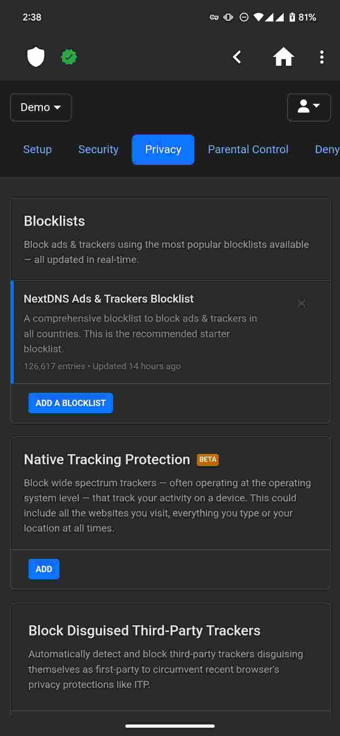Open the Demo configuration dropdown
The height and width of the screenshot is (736, 340).
(x=40, y=107)
